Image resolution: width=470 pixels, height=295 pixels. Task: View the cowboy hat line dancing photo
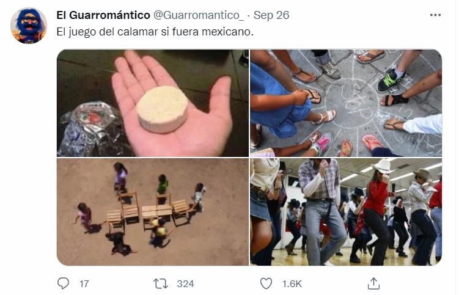click(346, 212)
